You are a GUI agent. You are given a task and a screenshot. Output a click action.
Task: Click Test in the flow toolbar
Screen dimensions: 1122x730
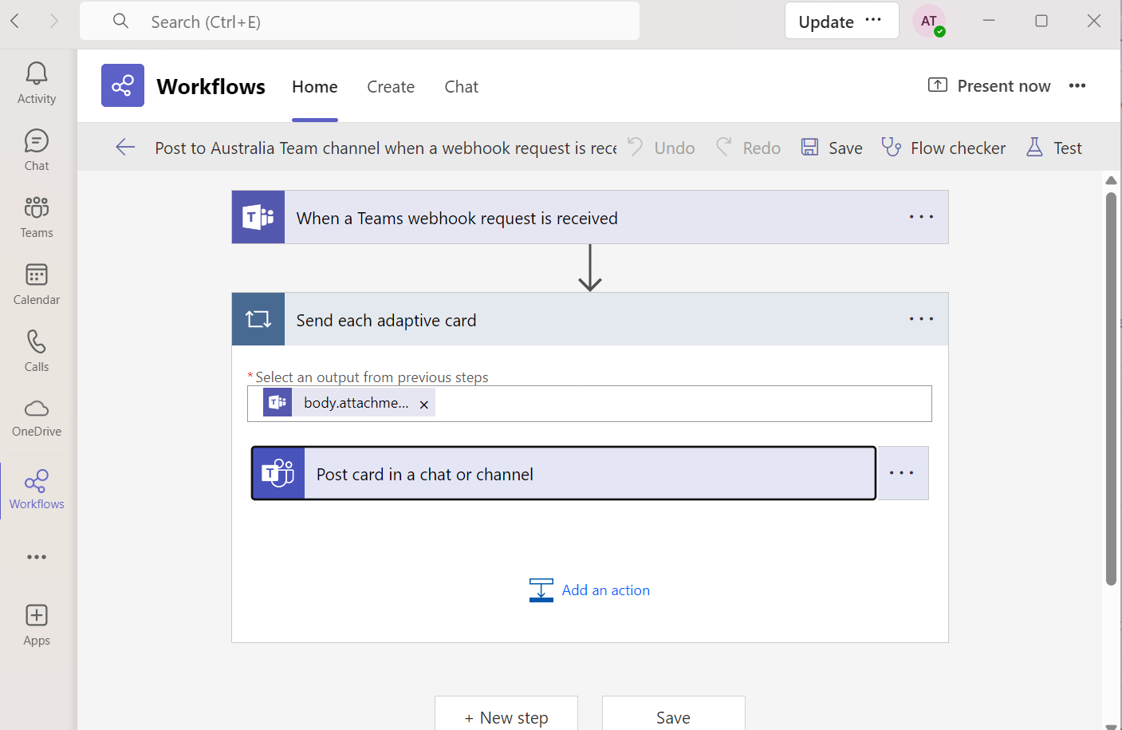[1053, 148]
